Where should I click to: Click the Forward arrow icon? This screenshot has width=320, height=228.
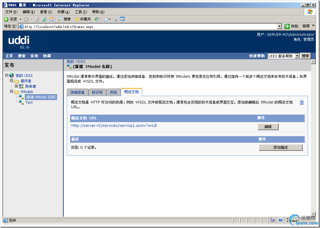[x=26, y=19]
